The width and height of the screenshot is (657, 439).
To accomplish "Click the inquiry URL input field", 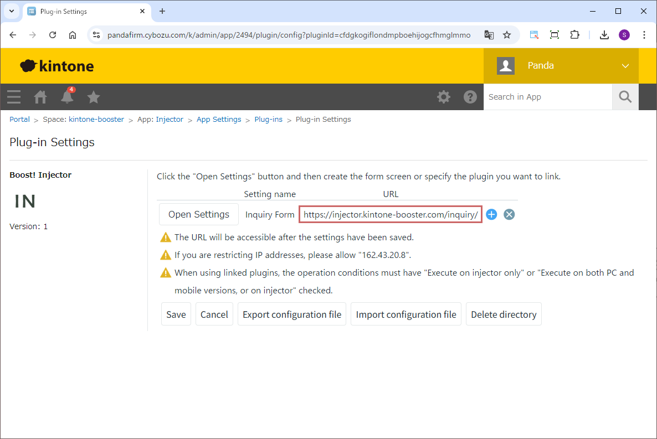I will click(390, 215).
